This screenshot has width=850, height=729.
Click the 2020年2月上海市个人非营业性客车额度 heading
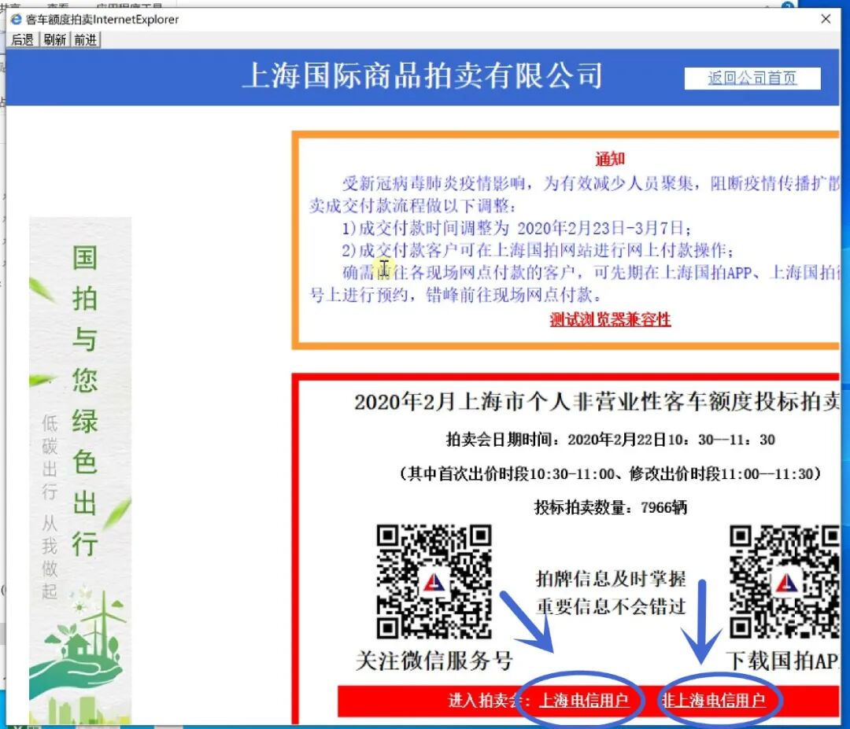(597, 402)
